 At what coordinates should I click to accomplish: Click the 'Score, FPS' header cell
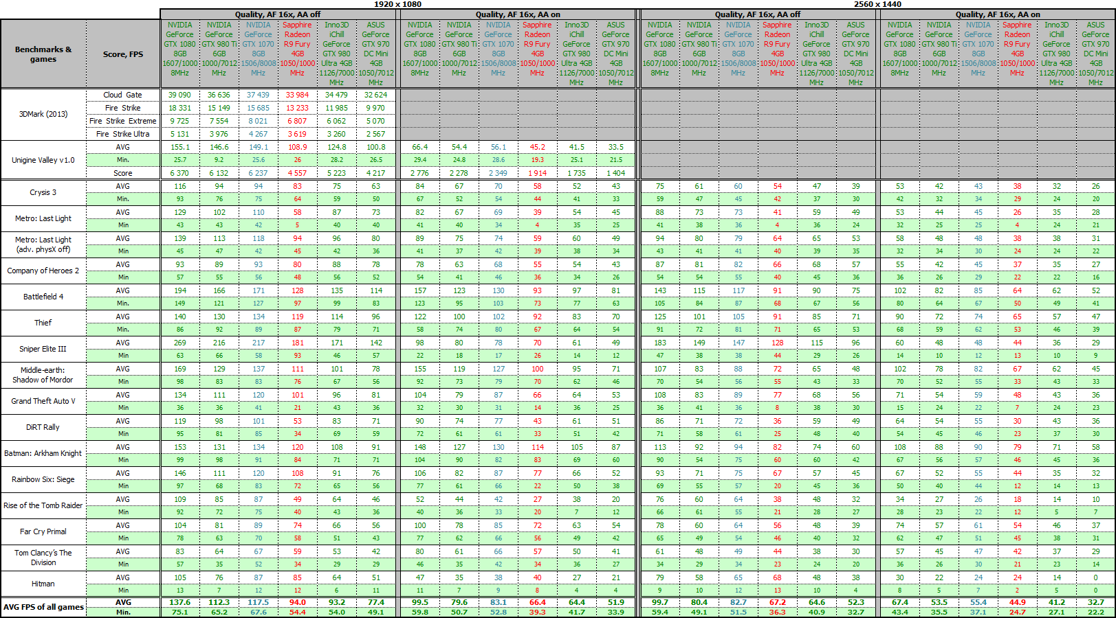(x=123, y=54)
